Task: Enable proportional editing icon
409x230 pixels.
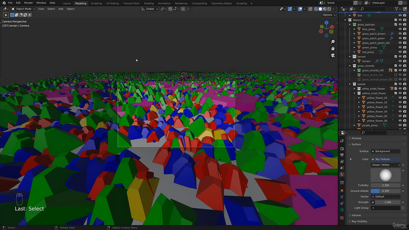Action: [183, 9]
